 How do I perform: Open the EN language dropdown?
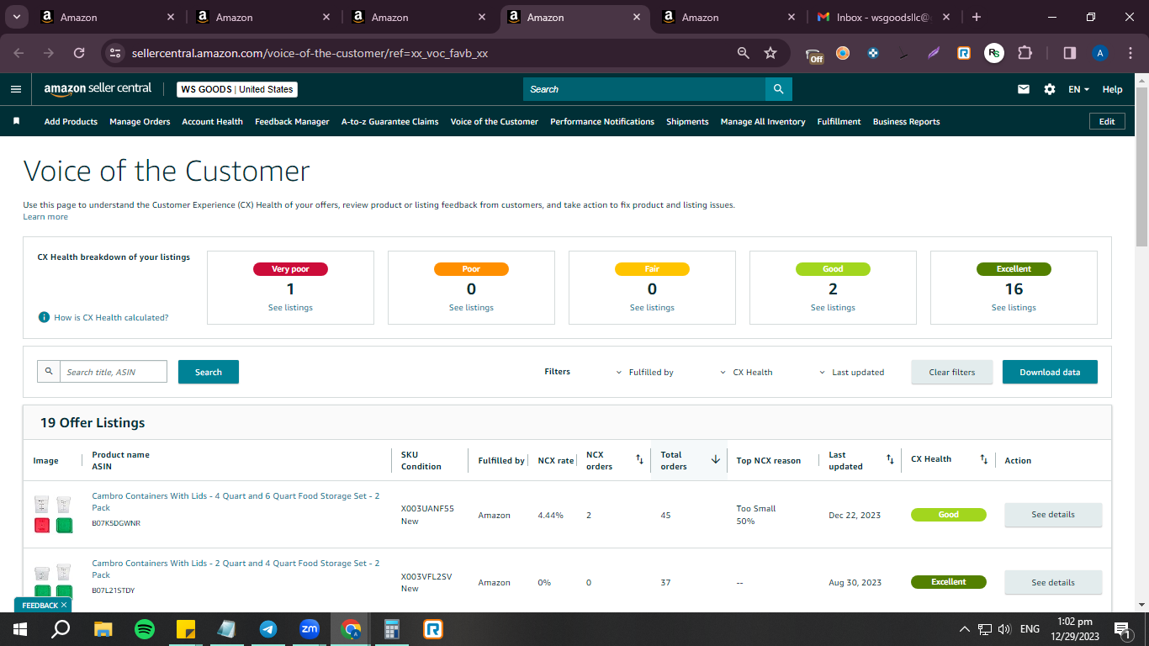pos(1078,89)
